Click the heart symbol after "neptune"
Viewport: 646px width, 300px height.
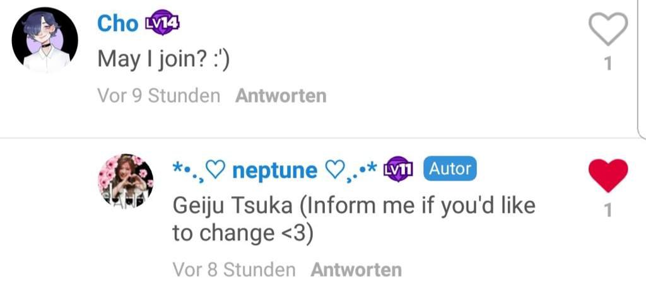(x=334, y=170)
